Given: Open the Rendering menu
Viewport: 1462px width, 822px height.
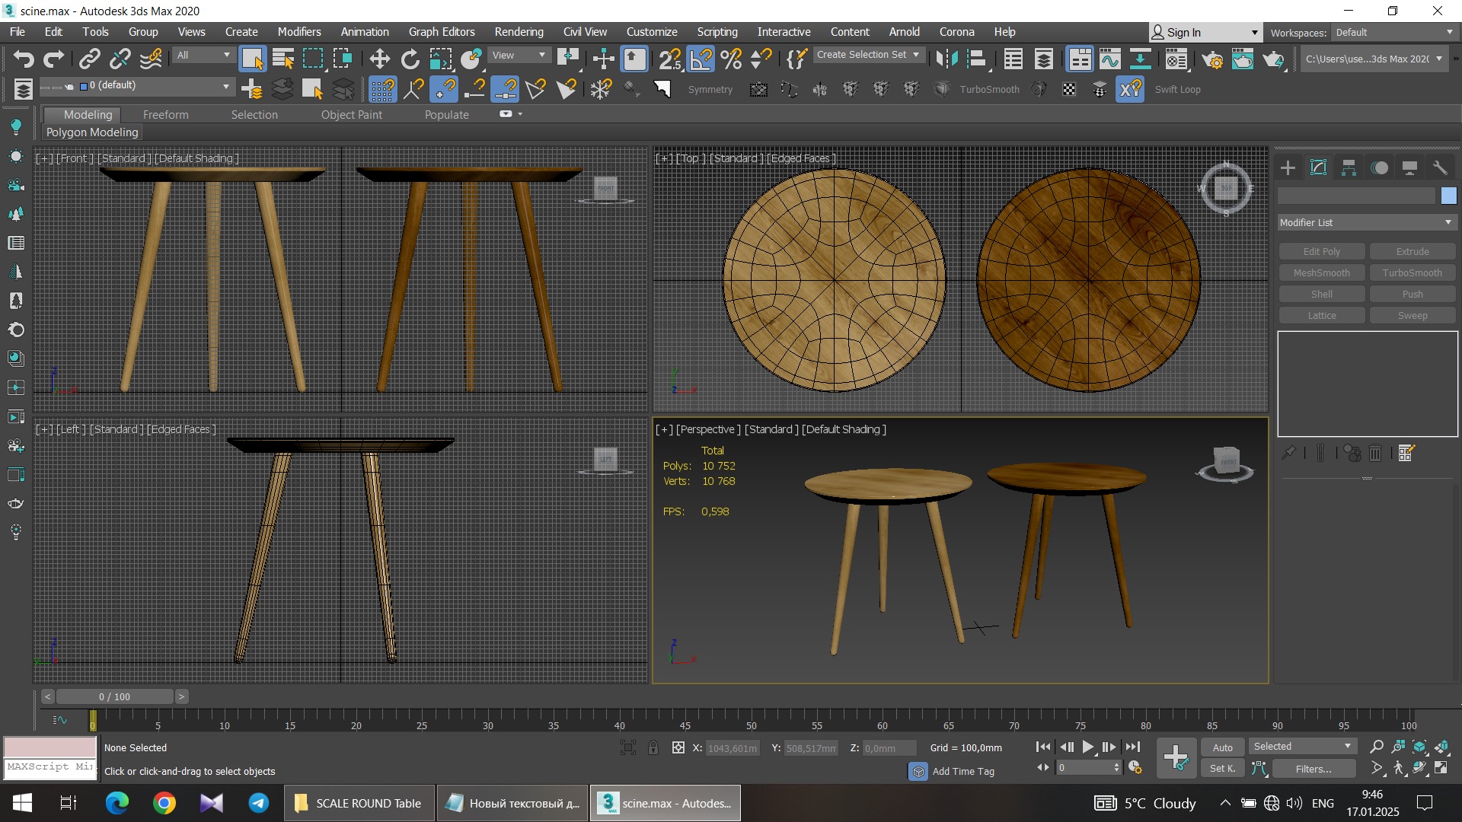Looking at the screenshot, I should point(519,32).
